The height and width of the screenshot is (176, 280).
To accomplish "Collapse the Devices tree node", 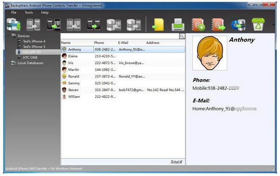I will (8, 36).
